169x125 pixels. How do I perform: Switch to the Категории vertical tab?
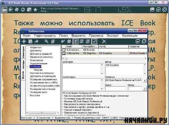tap(23, 52)
